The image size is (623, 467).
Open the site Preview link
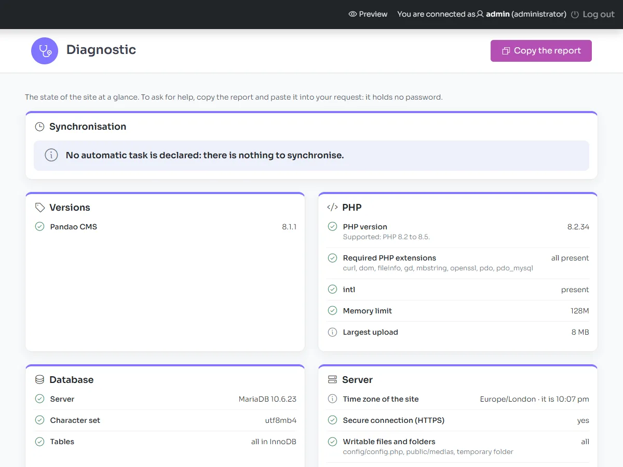(368, 14)
